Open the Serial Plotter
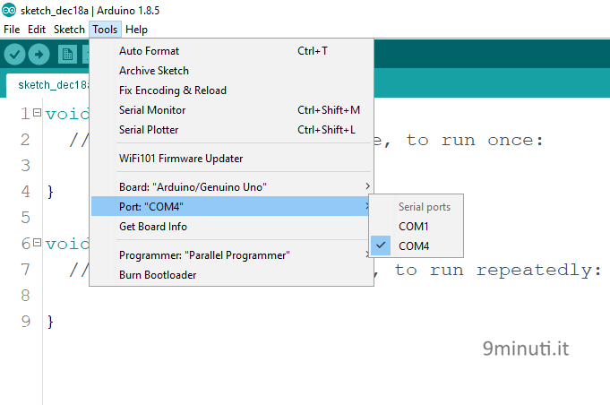610x405 pixels. 231,130
